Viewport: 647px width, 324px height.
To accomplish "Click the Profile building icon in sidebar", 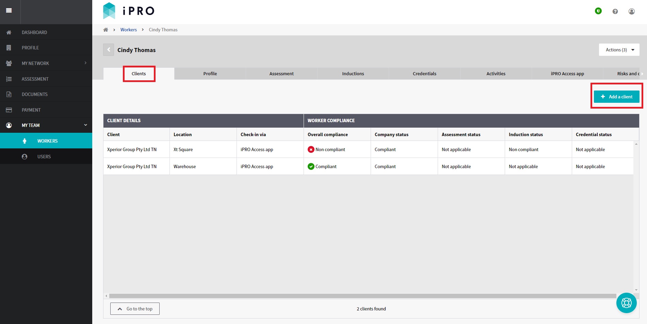I will pos(9,48).
